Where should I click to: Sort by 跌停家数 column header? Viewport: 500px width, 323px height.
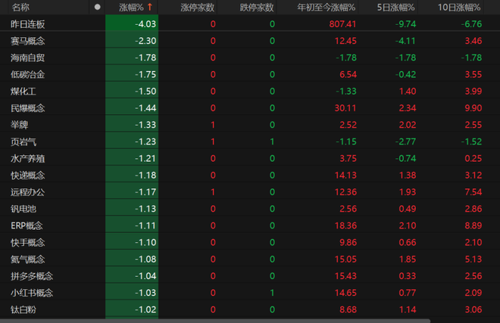point(257,8)
